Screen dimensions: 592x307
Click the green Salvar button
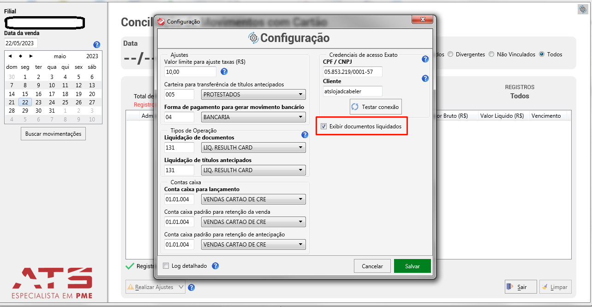[413, 266]
